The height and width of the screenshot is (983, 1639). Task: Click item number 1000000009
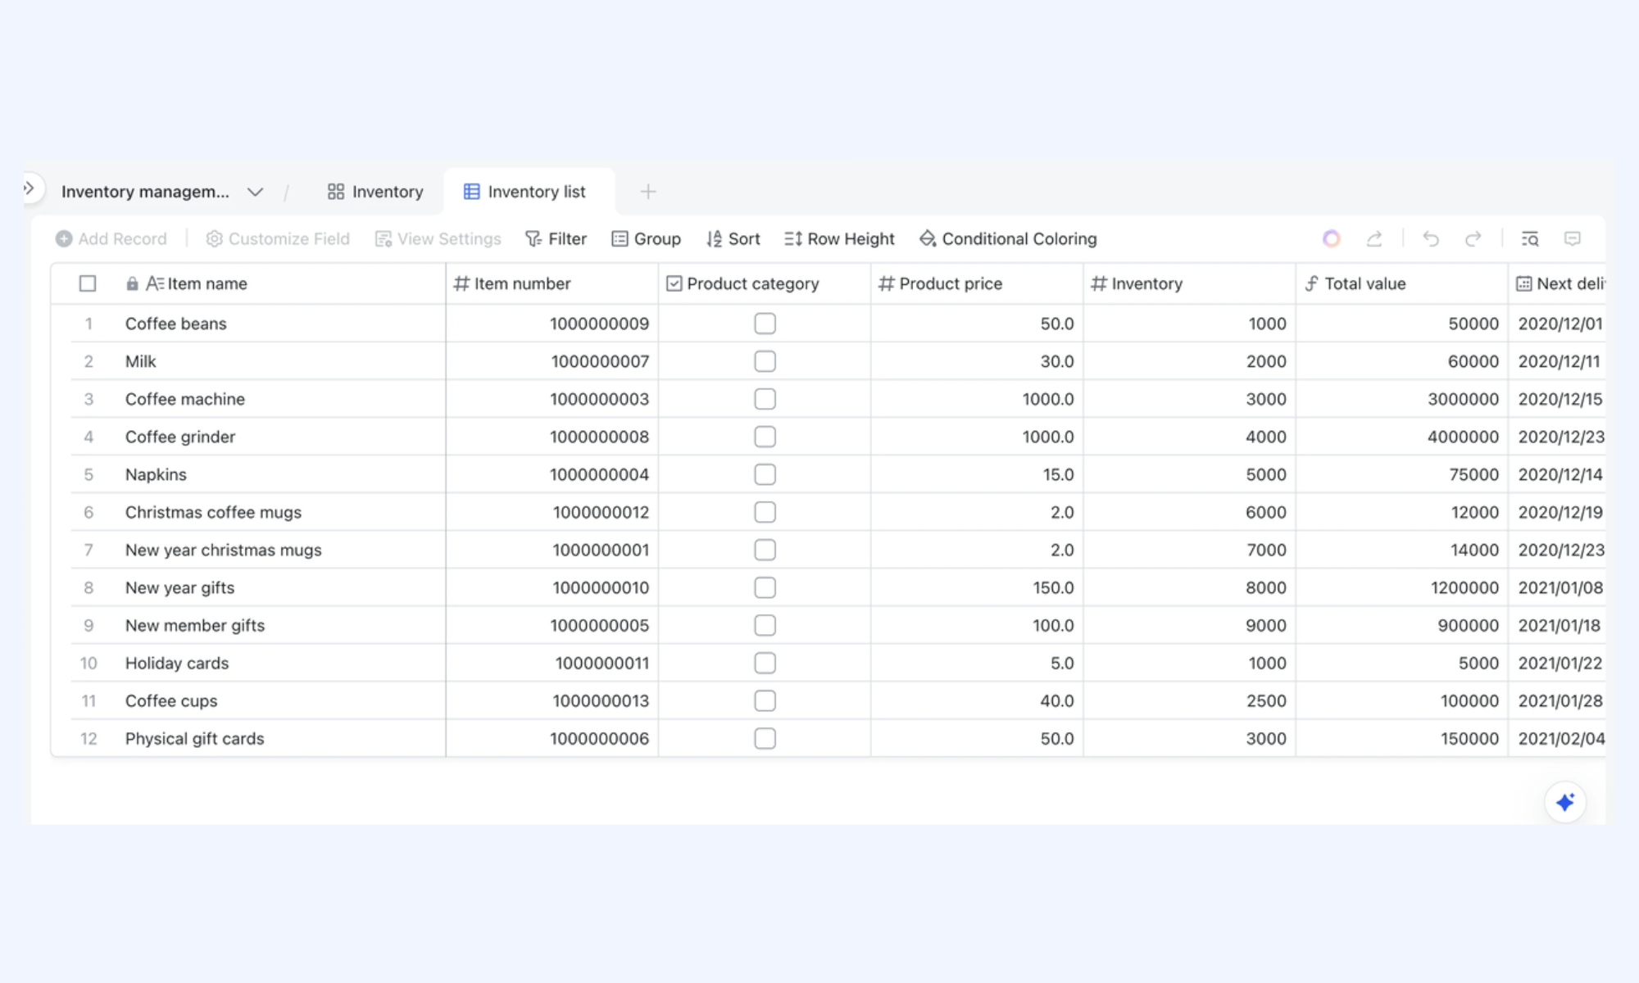[x=599, y=324]
